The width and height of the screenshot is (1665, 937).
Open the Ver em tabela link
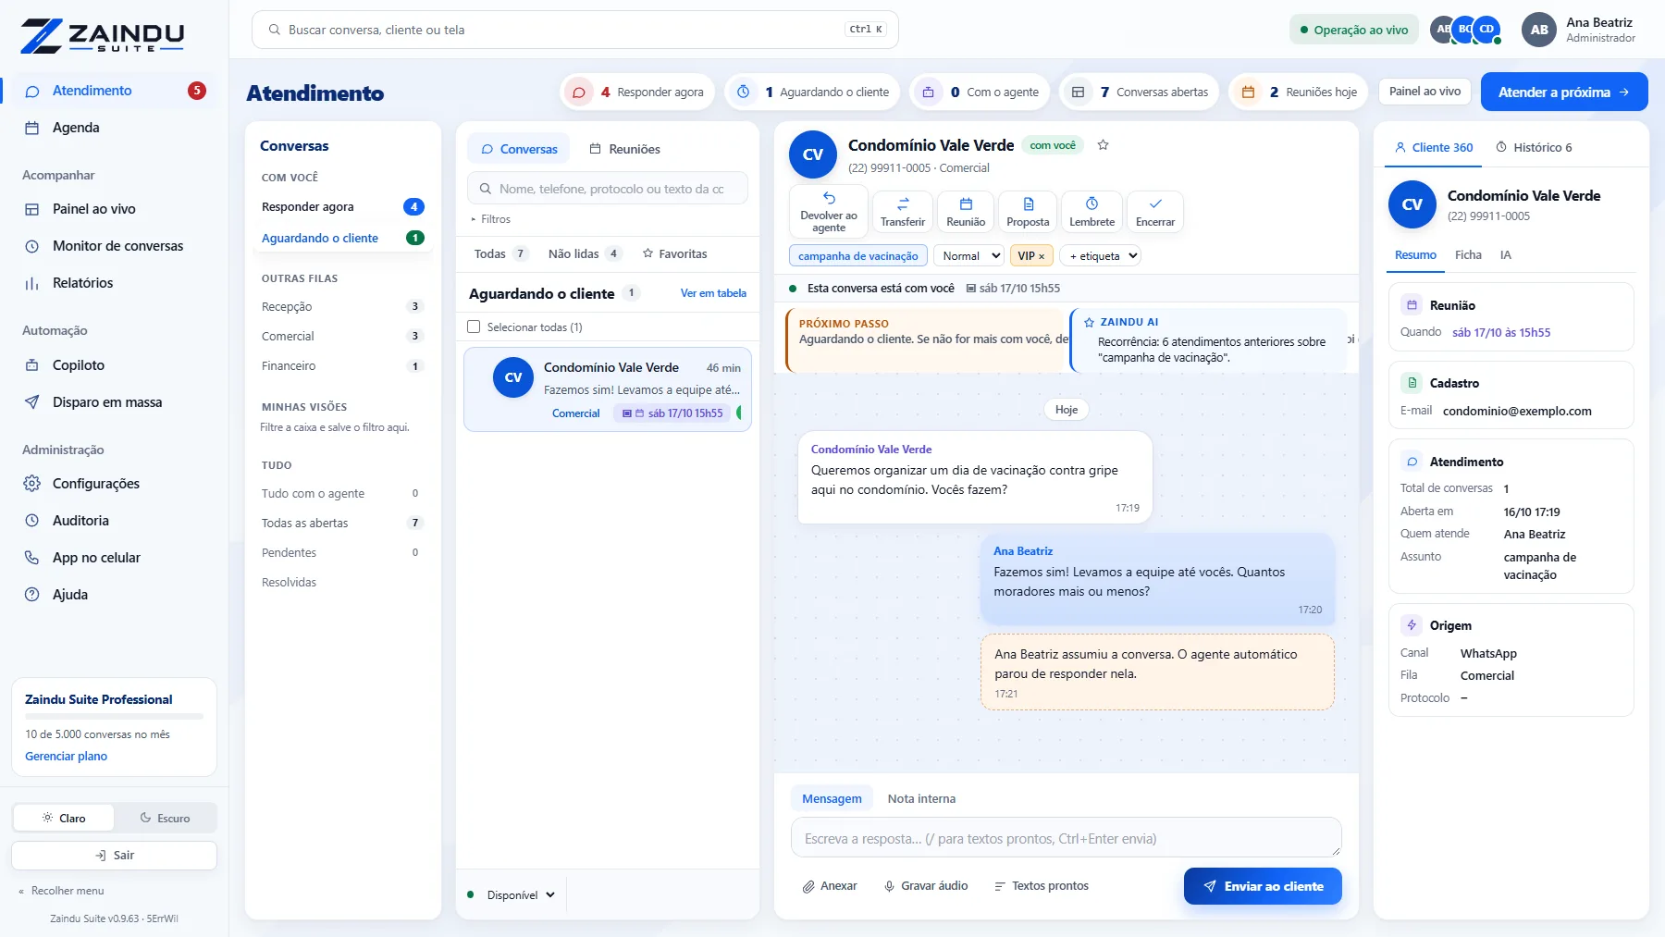(x=713, y=293)
